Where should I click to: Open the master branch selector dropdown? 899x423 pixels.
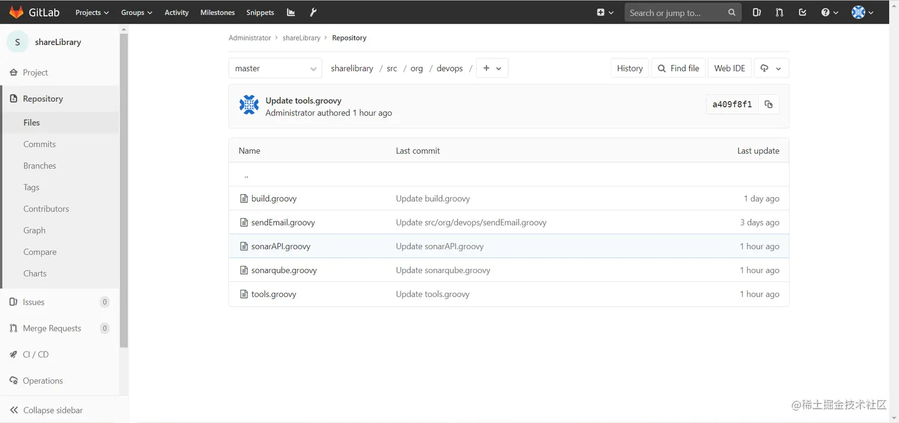tap(275, 68)
